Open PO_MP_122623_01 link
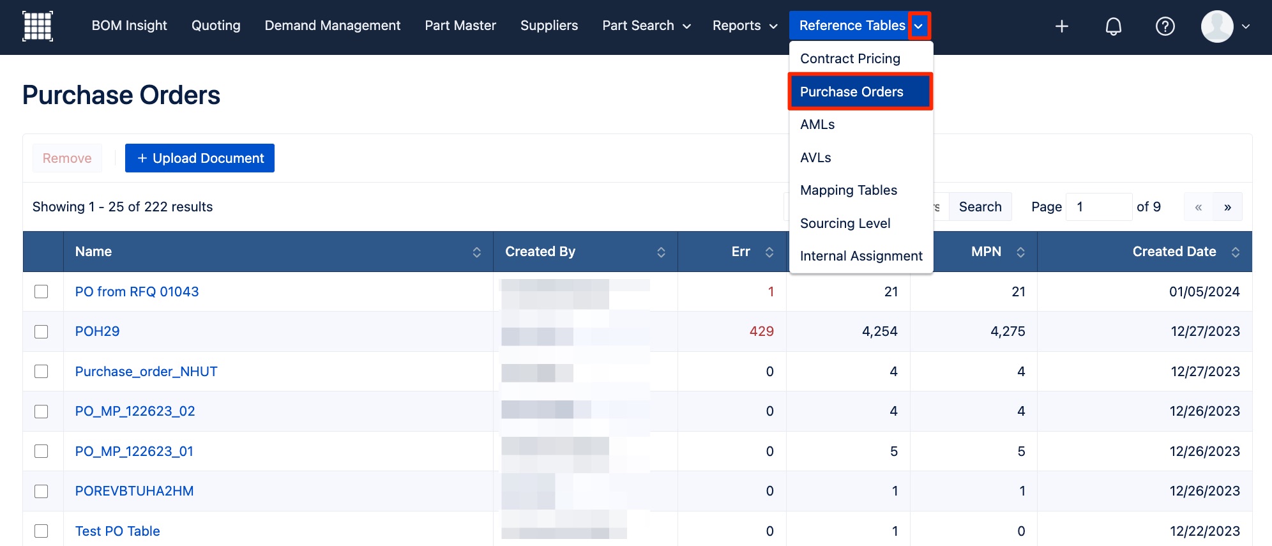 tap(134, 451)
